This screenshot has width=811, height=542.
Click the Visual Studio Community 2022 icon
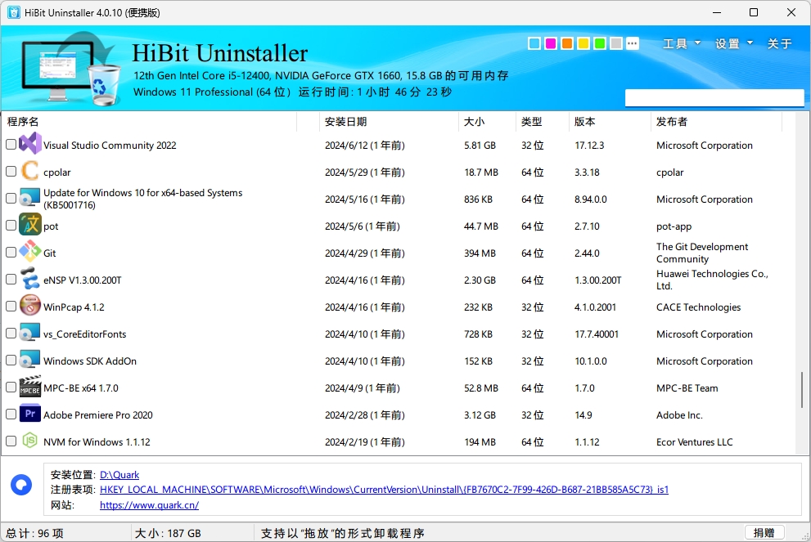click(30, 145)
